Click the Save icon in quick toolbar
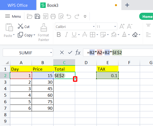Viewport: 153px width, 126px height. pos(37,16)
